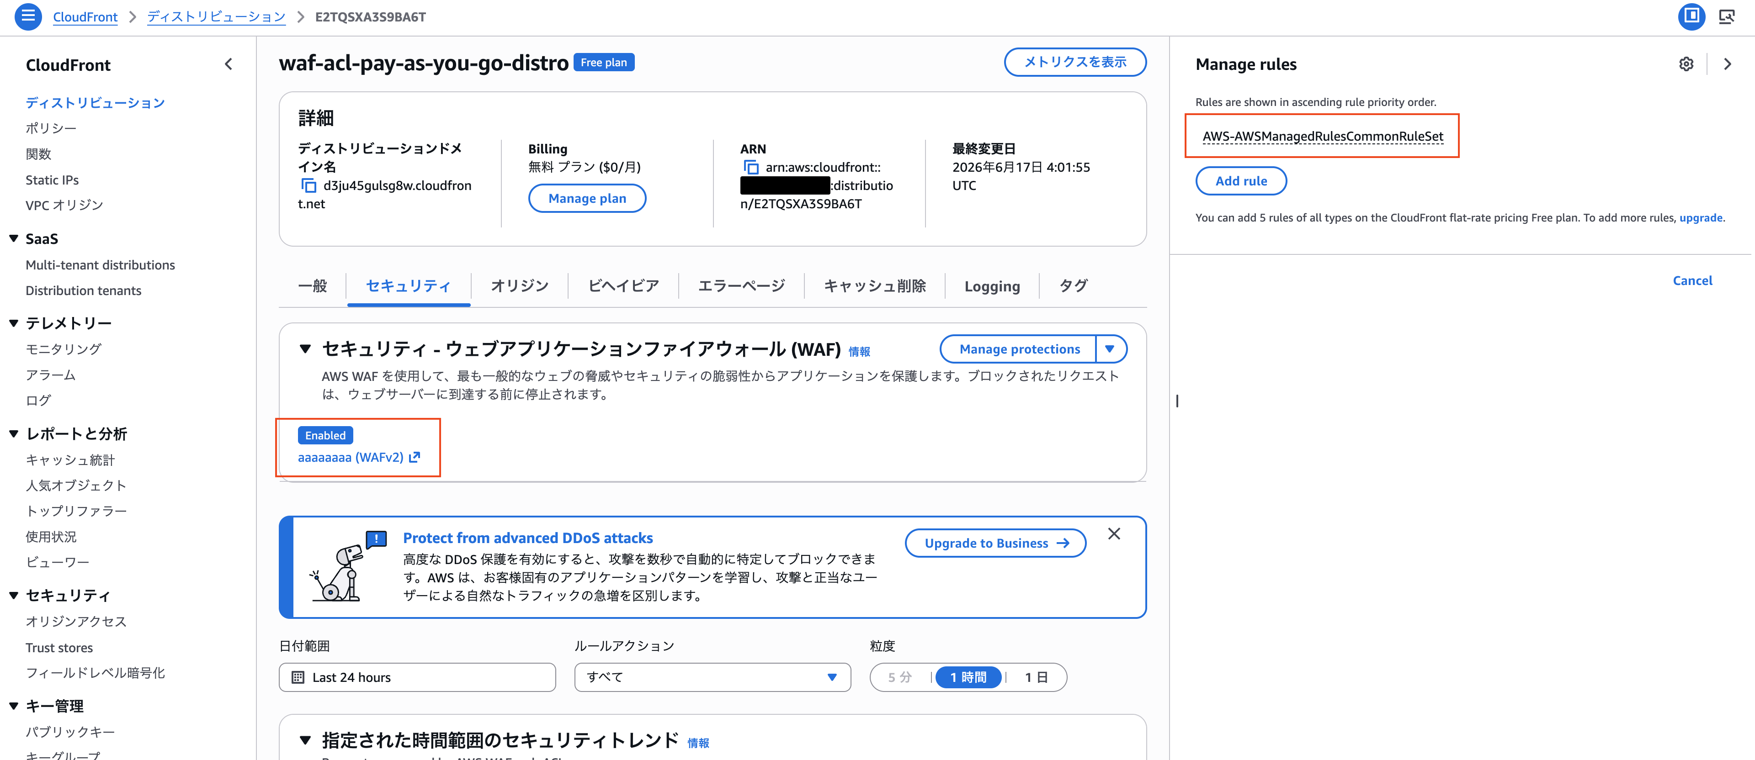Image resolution: width=1755 pixels, height=760 pixels.
Task: Open ポリシー in sidebar
Action: pos(51,128)
